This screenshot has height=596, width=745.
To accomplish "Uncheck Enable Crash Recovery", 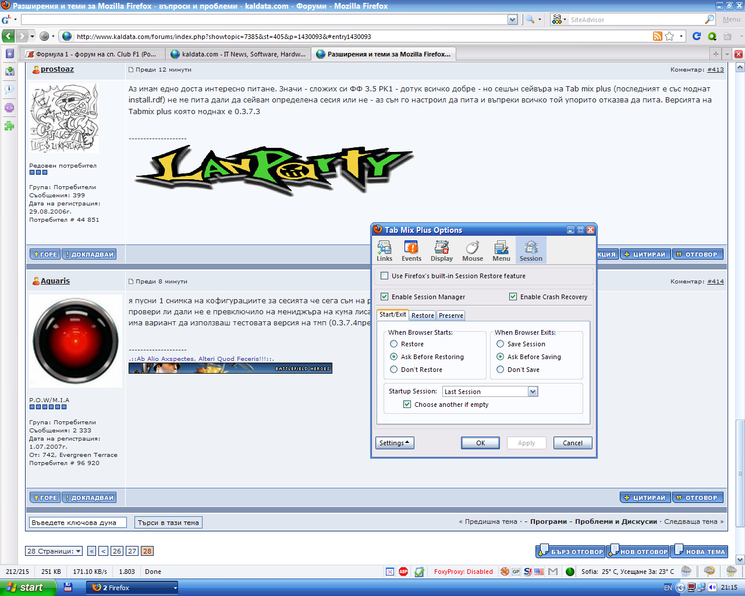I will (513, 297).
